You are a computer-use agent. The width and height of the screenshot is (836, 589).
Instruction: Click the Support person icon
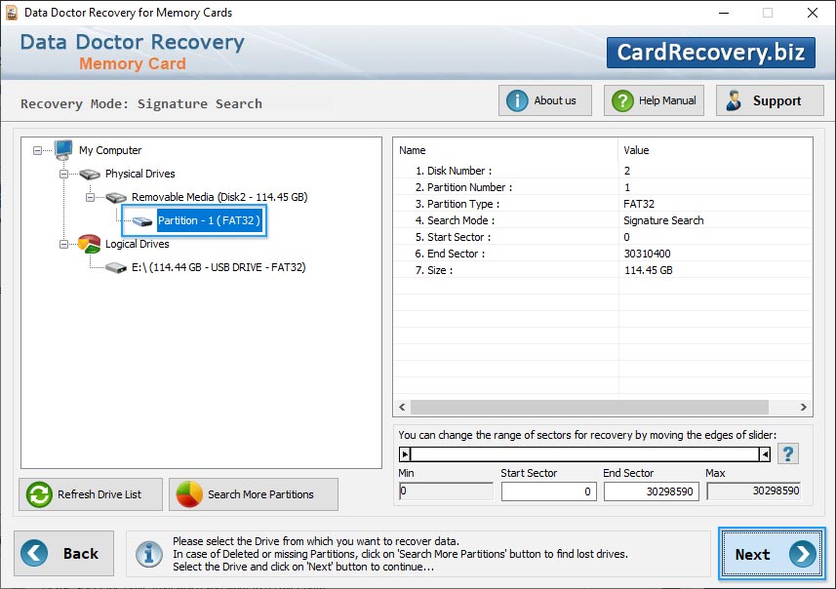(x=735, y=100)
